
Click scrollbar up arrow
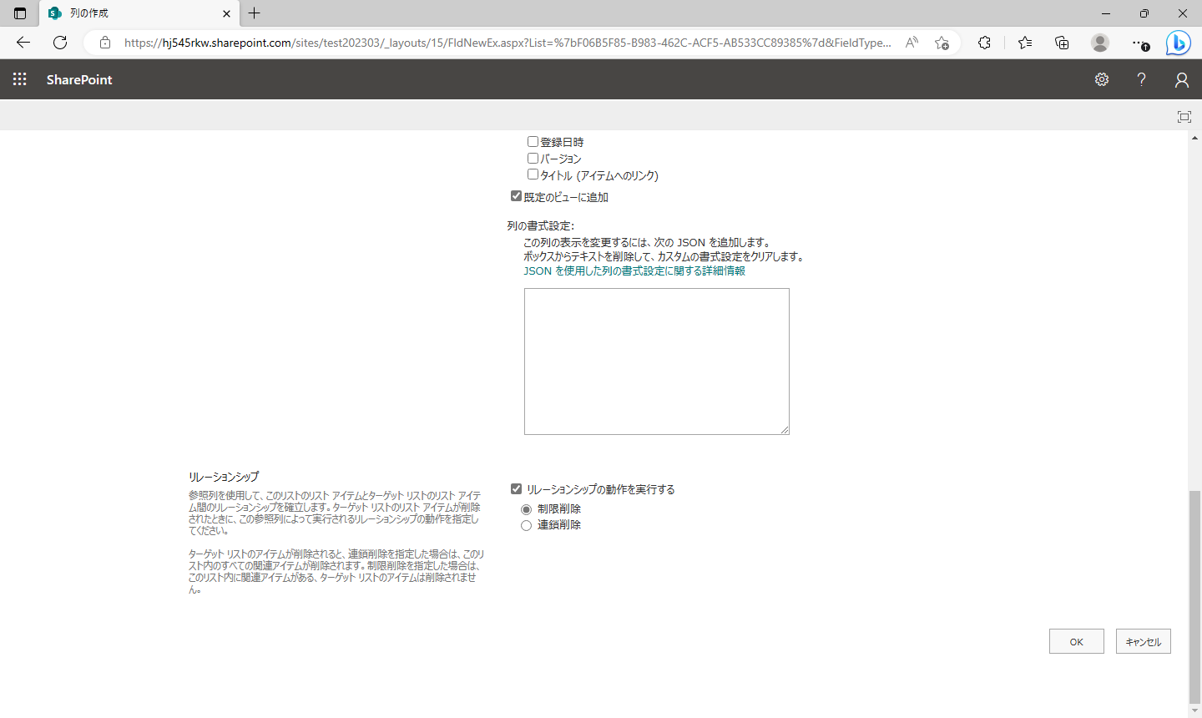click(1194, 138)
